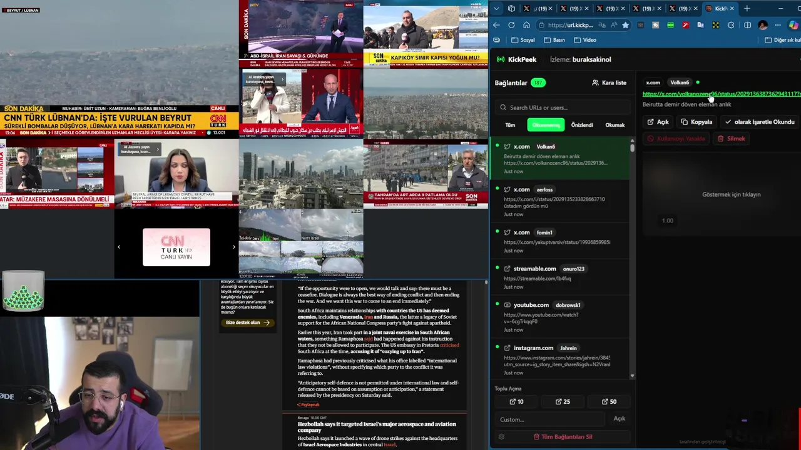Open the Video bookmarks folder
This screenshot has width=801, height=450.
[x=584, y=40]
